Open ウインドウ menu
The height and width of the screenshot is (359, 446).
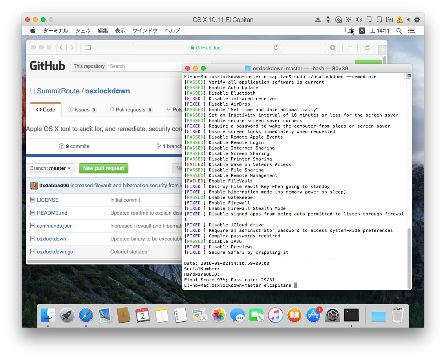click(145, 31)
